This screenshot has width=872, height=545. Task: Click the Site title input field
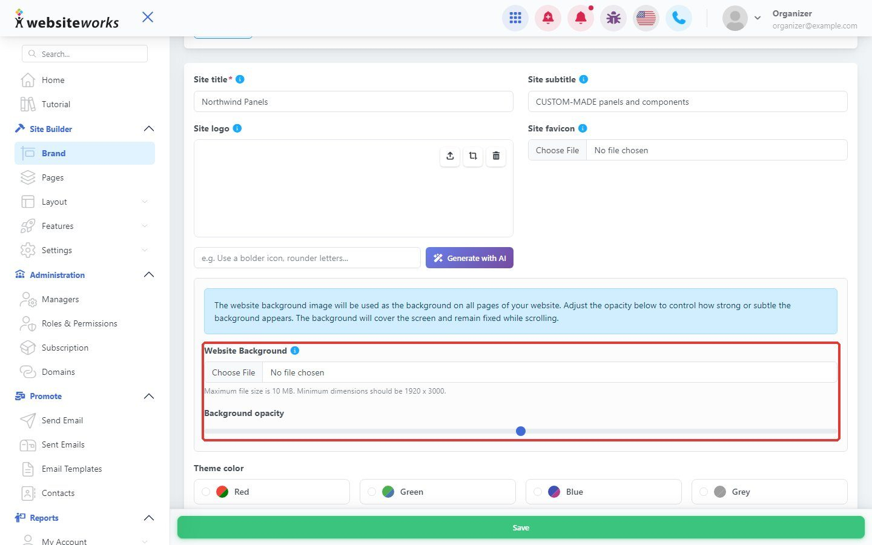click(x=354, y=102)
